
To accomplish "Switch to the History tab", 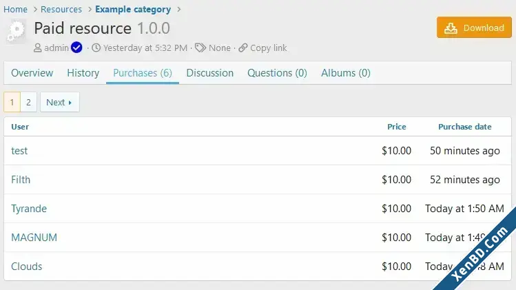I will pyautogui.click(x=83, y=73).
